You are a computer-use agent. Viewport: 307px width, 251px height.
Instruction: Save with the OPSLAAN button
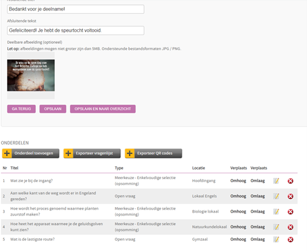tap(52, 109)
